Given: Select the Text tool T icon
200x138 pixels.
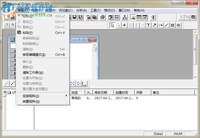Looking at the screenshot, I should [x=148, y=25].
